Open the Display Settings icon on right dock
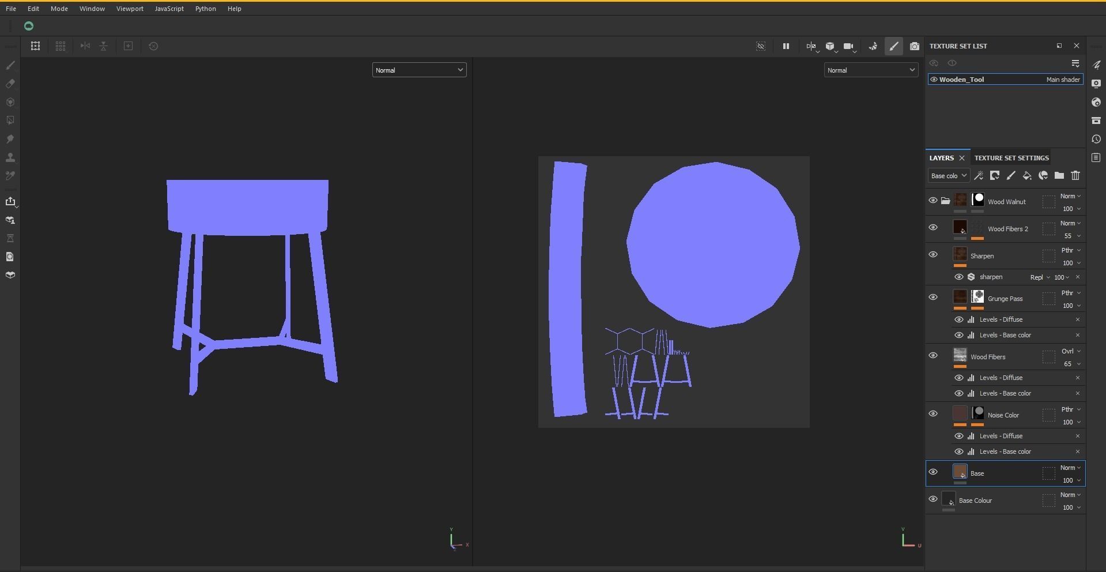 point(1096,84)
